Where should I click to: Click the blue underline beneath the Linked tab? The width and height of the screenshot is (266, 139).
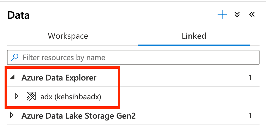(x=194, y=45)
